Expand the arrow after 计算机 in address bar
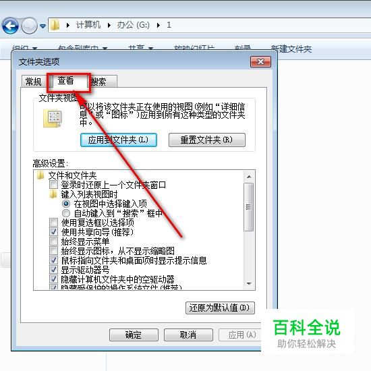 [109, 25]
